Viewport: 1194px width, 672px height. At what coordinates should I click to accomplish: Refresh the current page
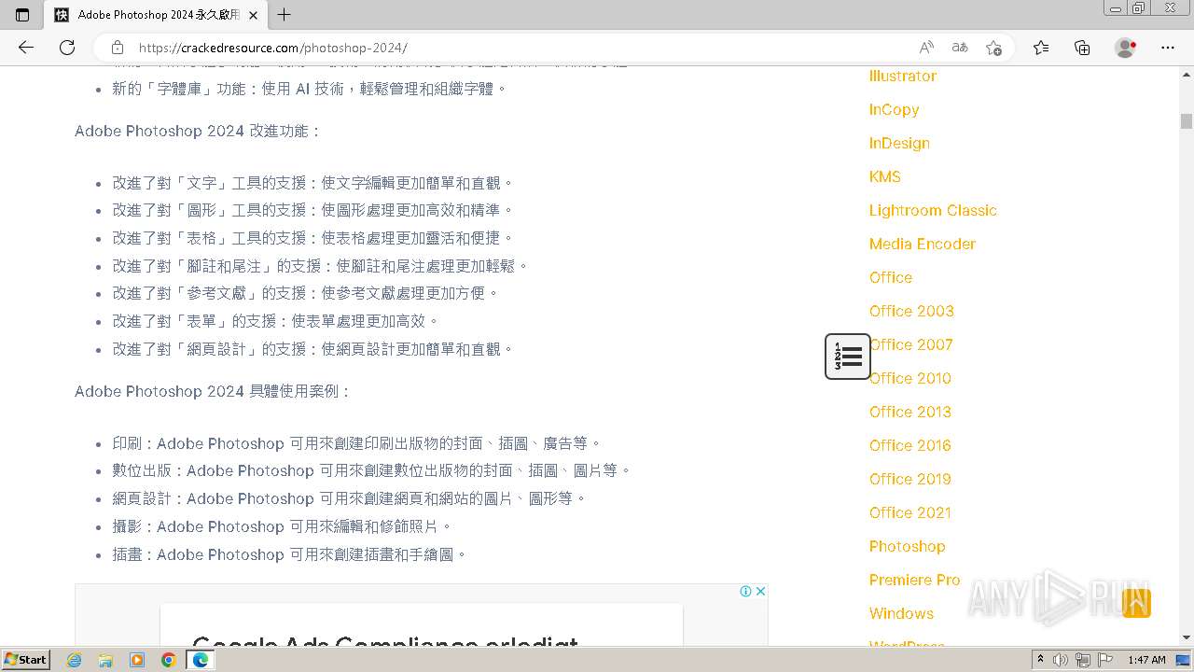[x=67, y=48]
